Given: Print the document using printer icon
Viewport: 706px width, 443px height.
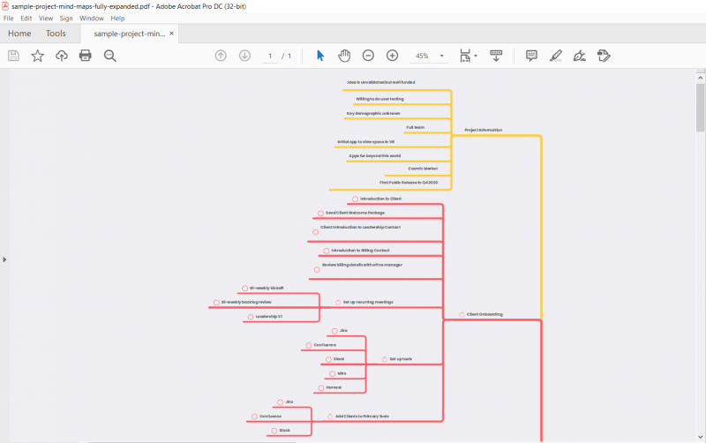Looking at the screenshot, I should click(85, 56).
